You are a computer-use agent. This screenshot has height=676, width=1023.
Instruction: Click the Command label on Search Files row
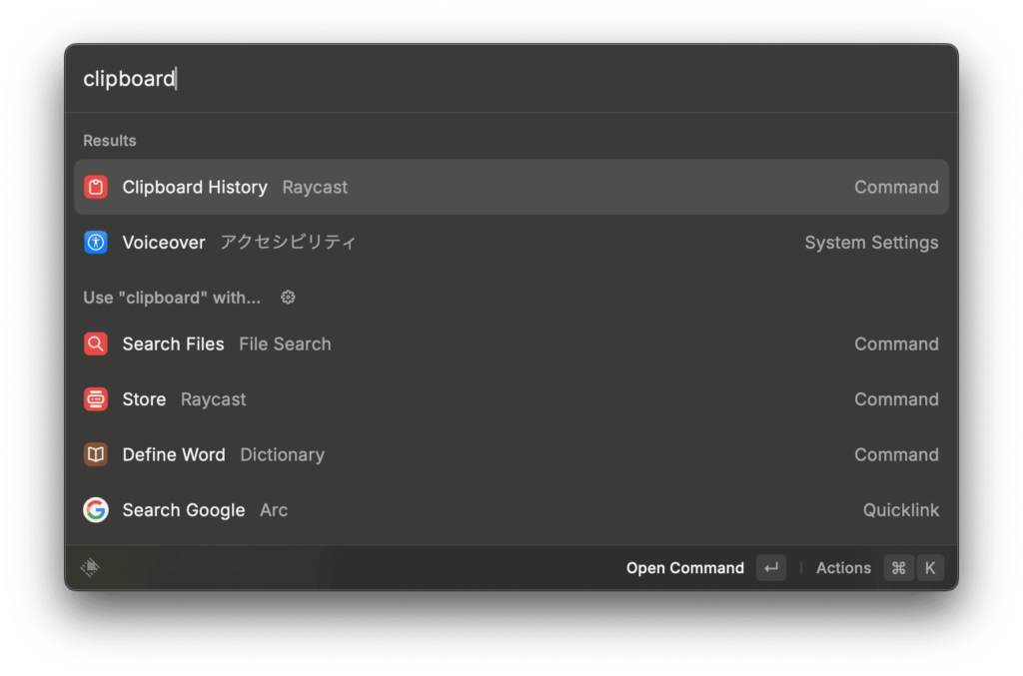coord(896,343)
